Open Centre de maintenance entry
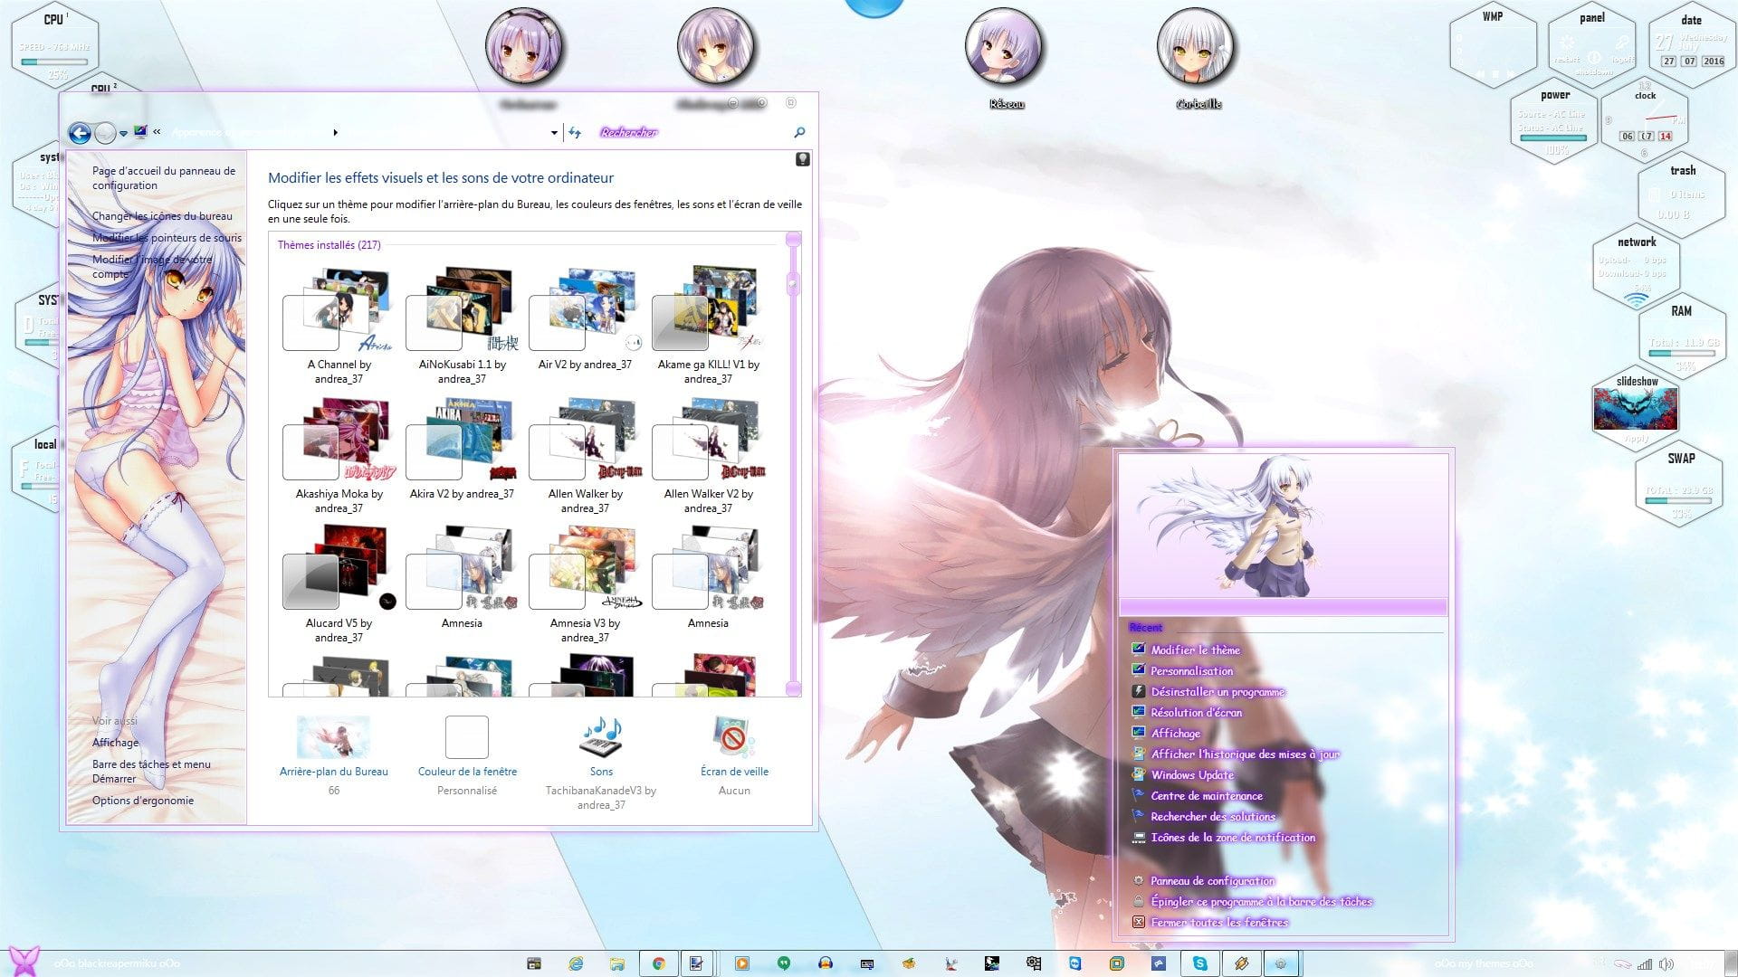This screenshot has width=1738, height=977. (x=1207, y=795)
